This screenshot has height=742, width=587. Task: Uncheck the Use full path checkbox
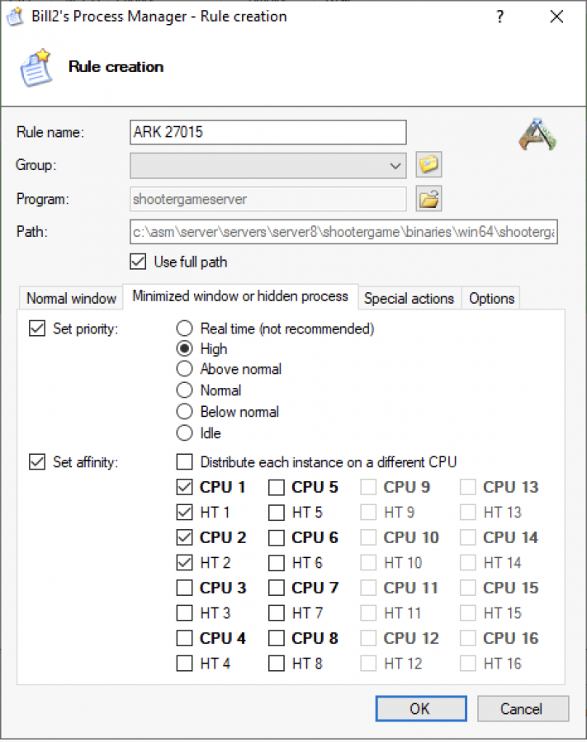(x=139, y=262)
